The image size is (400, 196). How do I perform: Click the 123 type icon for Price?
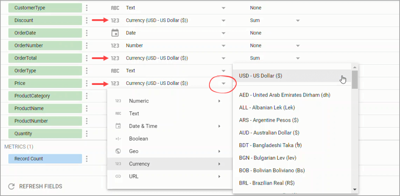[x=115, y=83]
